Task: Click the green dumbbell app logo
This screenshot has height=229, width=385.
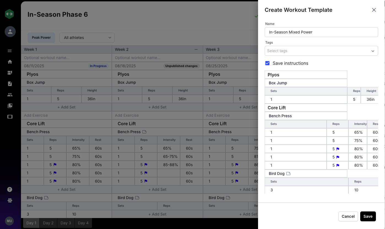Action: coord(9,14)
